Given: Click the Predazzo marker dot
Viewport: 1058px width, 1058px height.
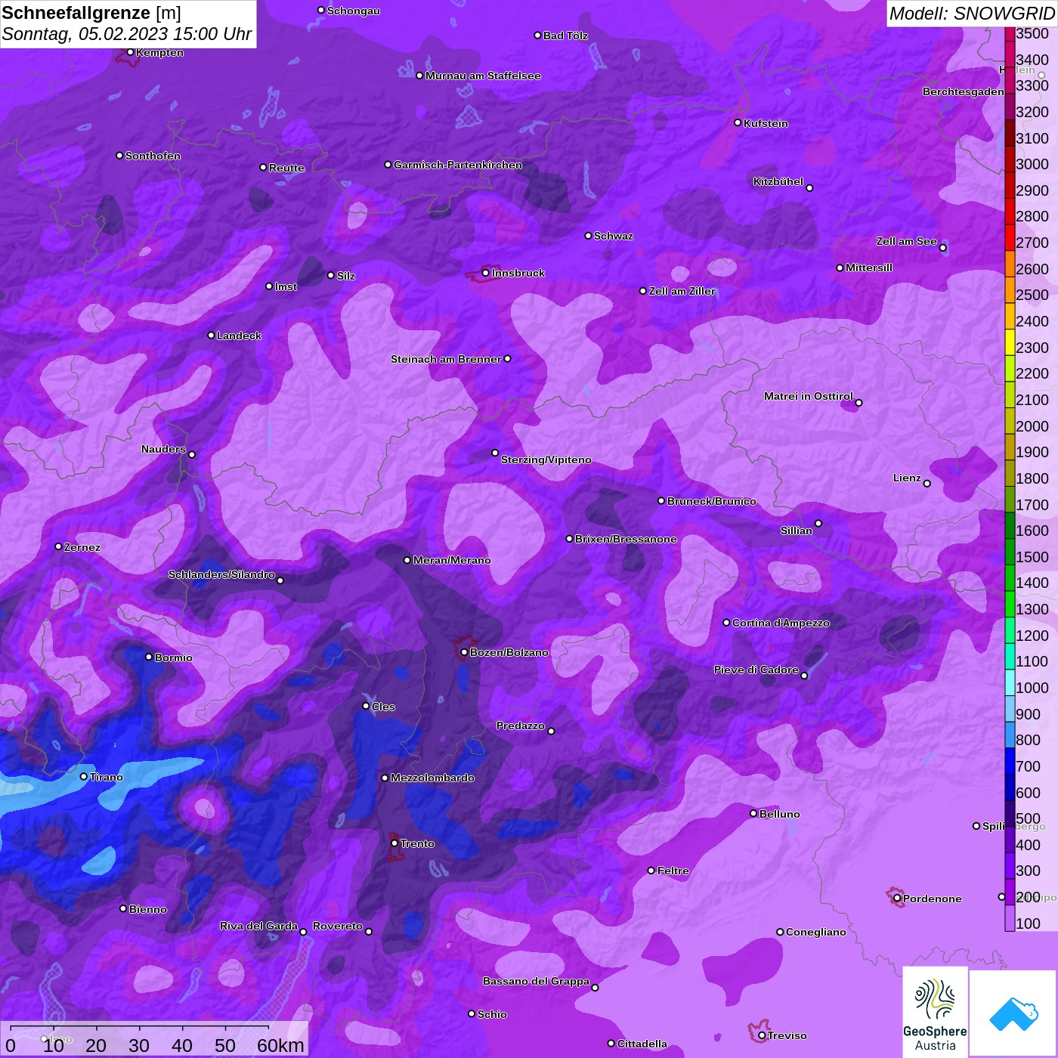Looking at the screenshot, I should pyautogui.click(x=551, y=732).
